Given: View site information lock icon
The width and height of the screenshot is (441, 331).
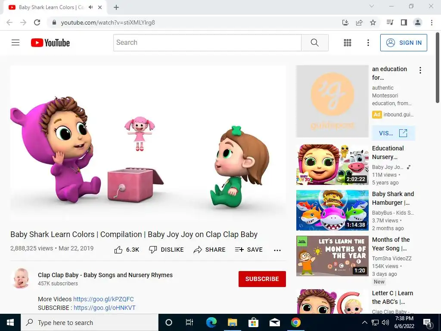Looking at the screenshot, I should [x=54, y=22].
